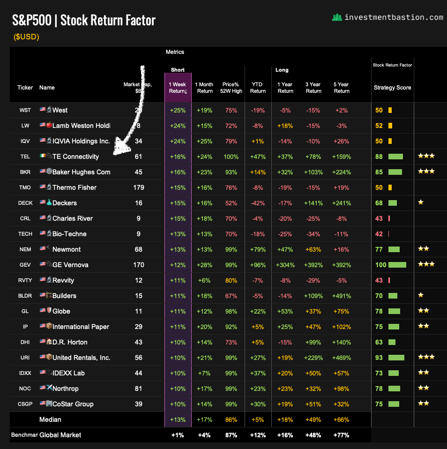Click the 100% 52W High for TEL
Screen dimensions: 447x449
pyautogui.click(x=231, y=157)
